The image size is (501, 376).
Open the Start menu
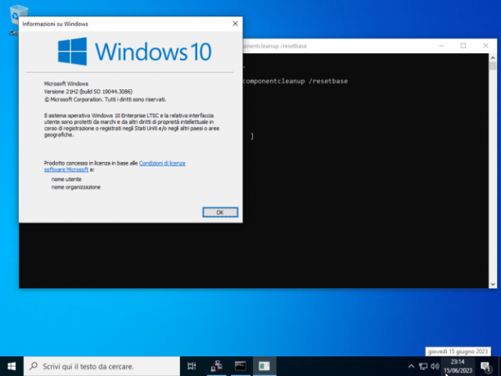point(11,366)
